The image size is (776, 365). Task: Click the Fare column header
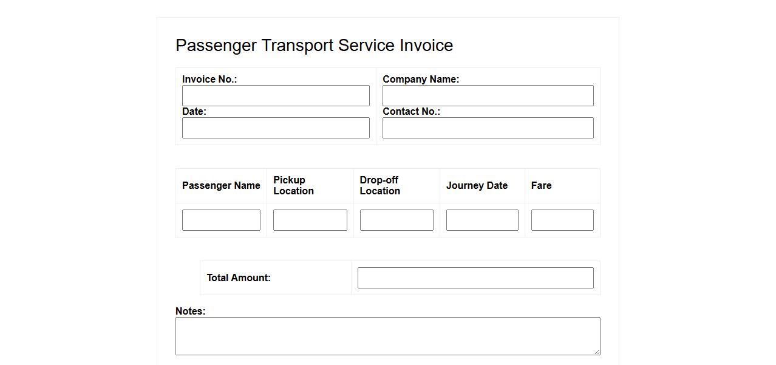(541, 186)
